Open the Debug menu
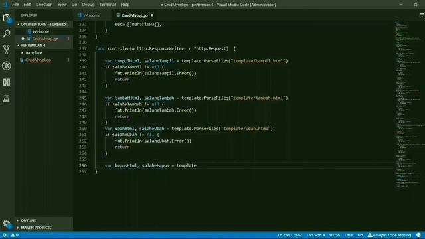The height and width of the screenshot is (239, 425). point(88,5)
